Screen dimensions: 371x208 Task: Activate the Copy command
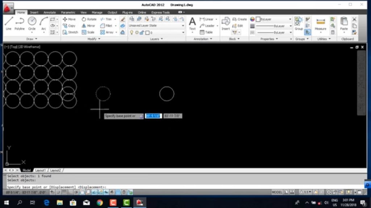[69, 26]
